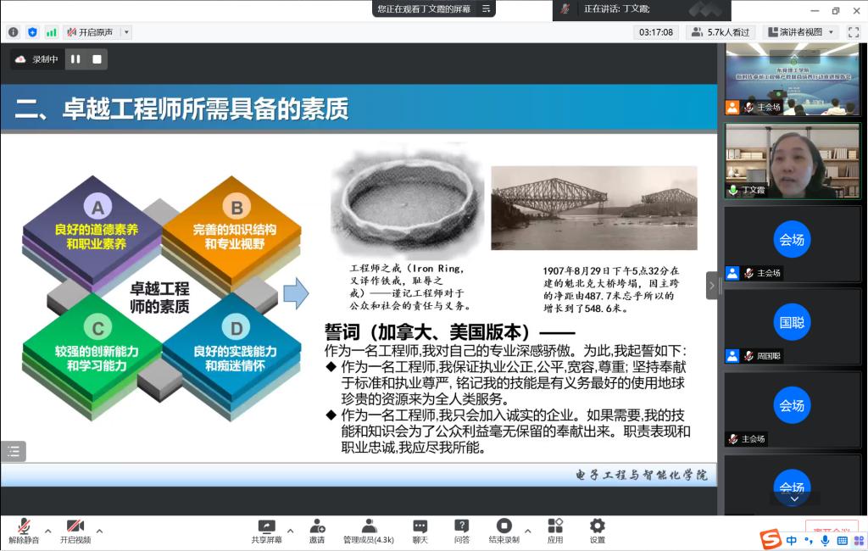Stop the cloud recording
868x551 pixels.
97,59
